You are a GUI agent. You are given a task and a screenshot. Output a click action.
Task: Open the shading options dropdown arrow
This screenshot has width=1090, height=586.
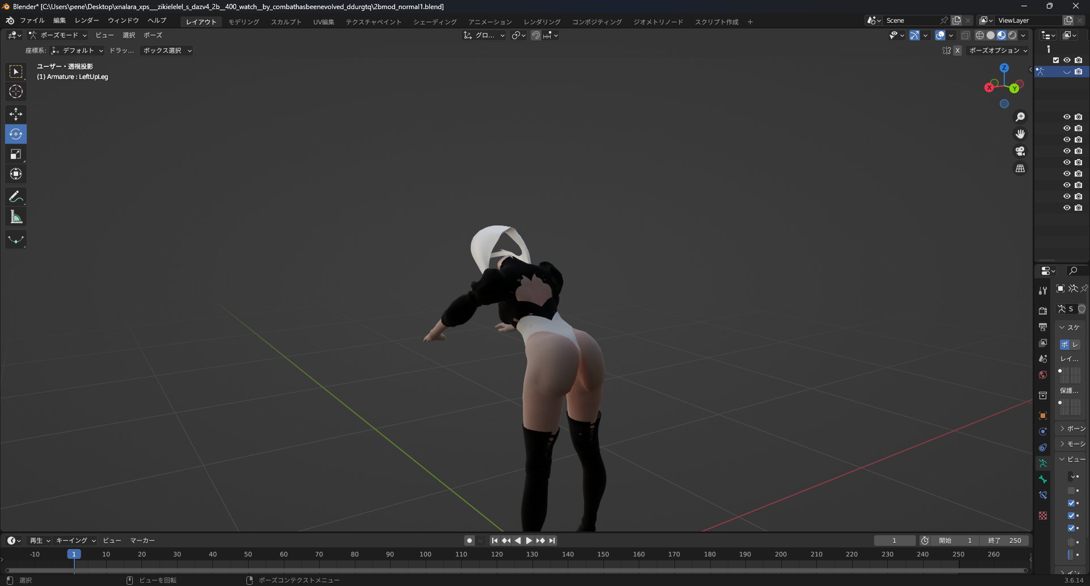click(1023, 35)
